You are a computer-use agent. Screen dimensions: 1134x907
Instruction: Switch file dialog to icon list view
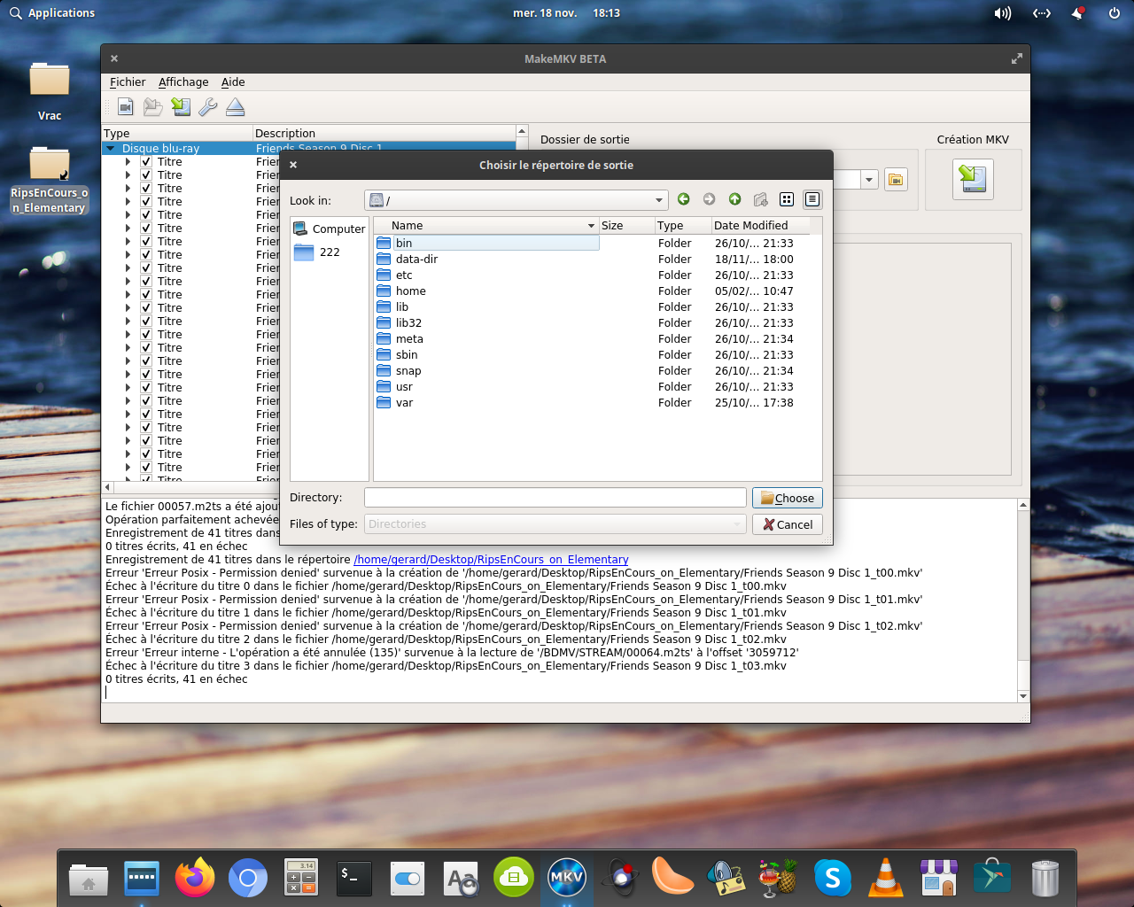point(786,199)
